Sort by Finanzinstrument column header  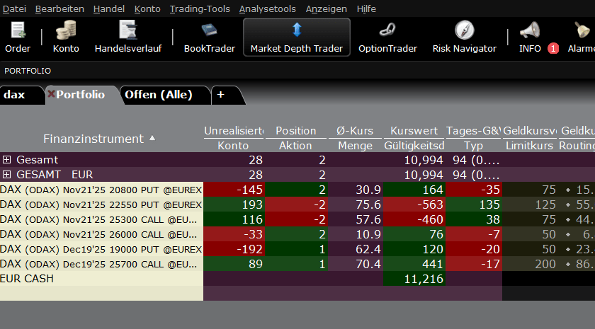[x=93, y=139]
